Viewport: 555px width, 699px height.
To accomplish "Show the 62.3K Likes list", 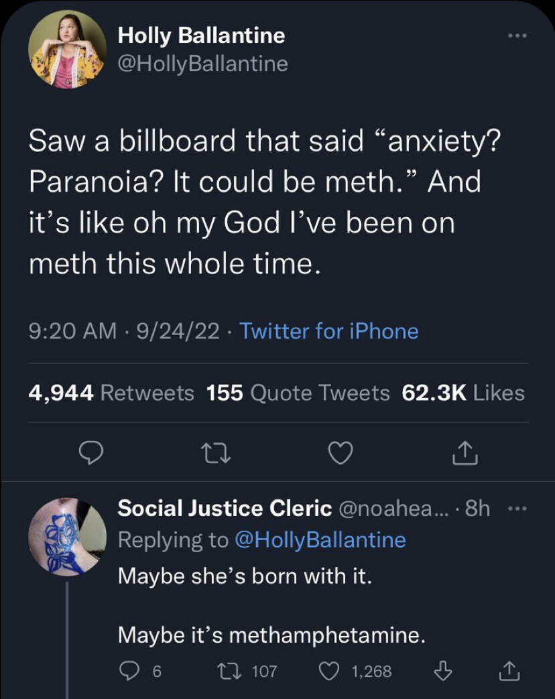I will [x=463, y=393].
